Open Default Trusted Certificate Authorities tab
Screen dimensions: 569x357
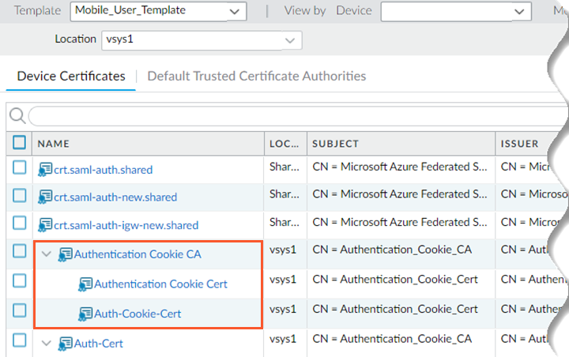[257, 76]
